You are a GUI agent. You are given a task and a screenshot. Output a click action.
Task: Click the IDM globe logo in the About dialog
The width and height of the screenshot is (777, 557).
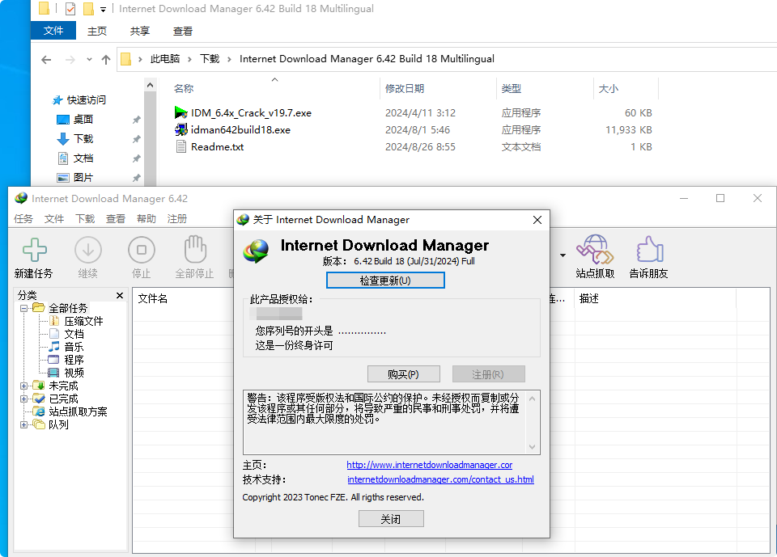click(x=256, y=251)
